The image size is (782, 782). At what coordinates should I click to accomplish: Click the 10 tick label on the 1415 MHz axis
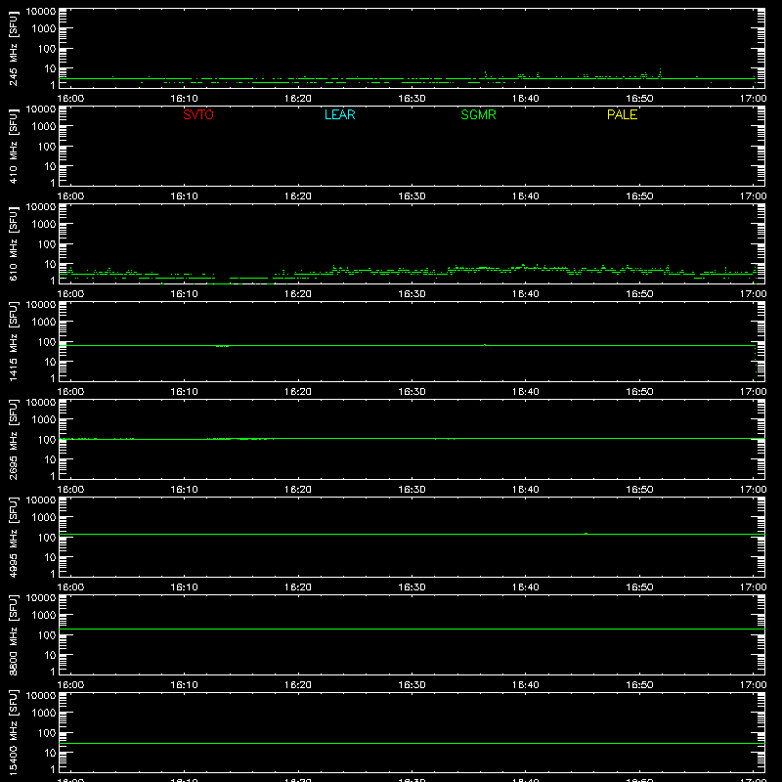pyautogui.click(x=50, y=362)
